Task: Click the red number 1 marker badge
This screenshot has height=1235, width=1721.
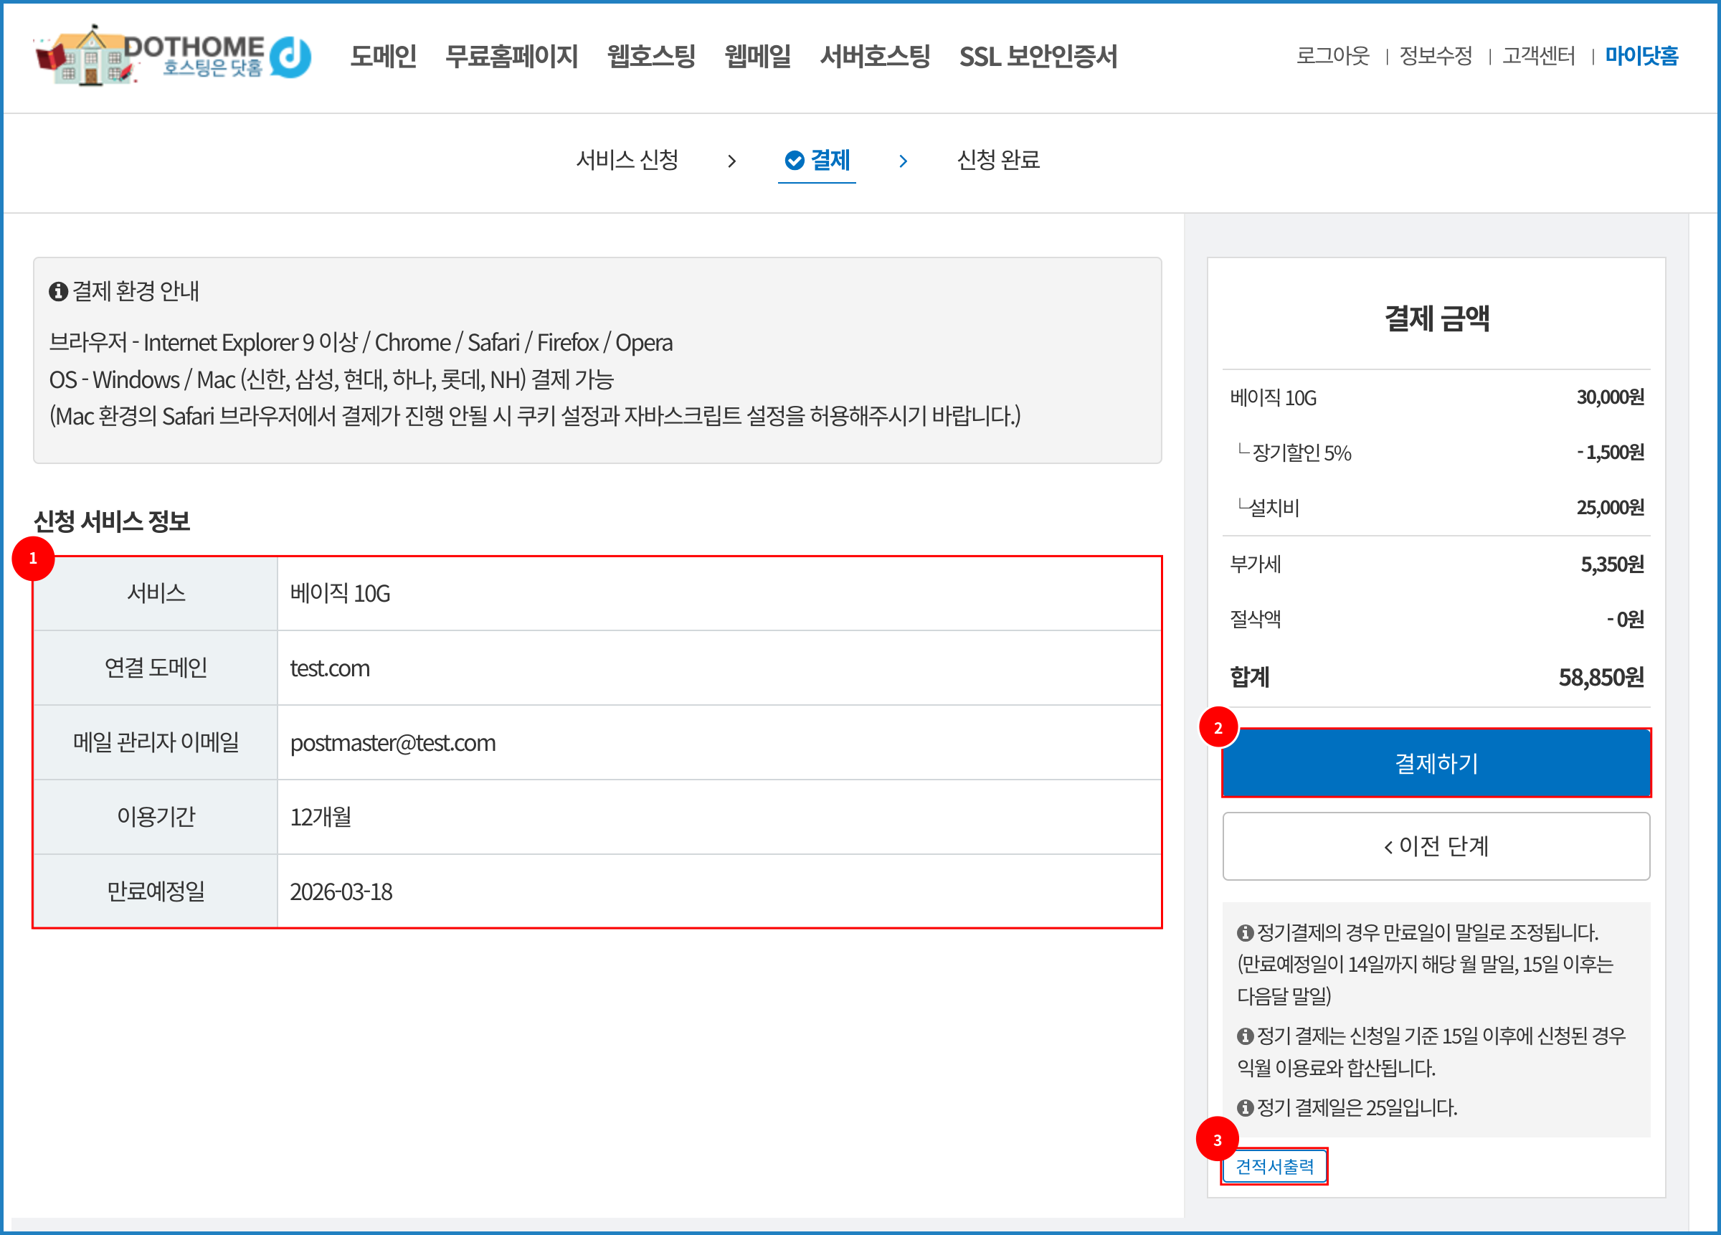Action: (x=33, y=559)
